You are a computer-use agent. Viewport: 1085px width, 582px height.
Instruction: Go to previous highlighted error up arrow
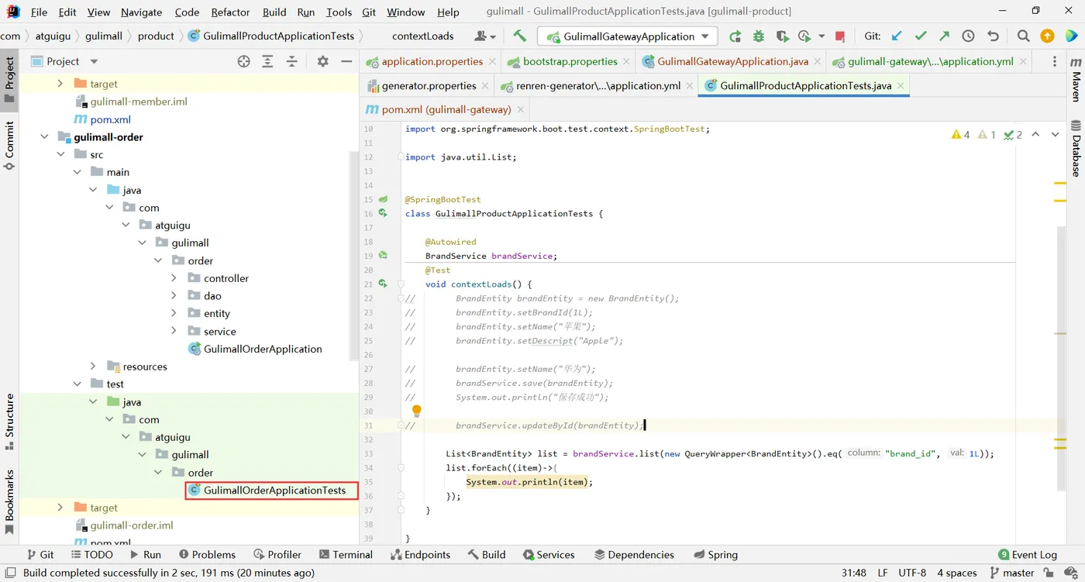[x=1035, y=135]
